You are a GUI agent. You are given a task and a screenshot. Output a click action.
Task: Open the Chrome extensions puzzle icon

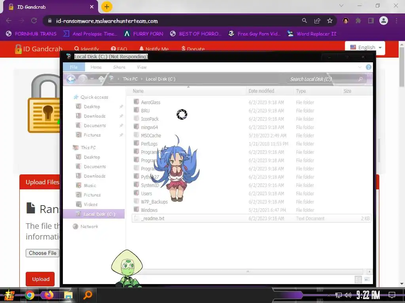pyautogui.click(x=358, y=21)
